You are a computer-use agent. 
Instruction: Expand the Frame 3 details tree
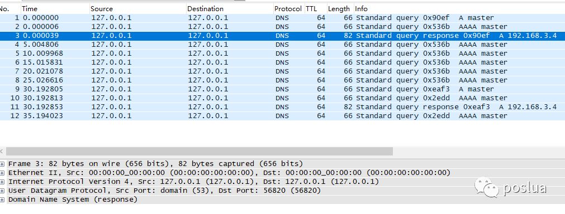pos(2,164)
